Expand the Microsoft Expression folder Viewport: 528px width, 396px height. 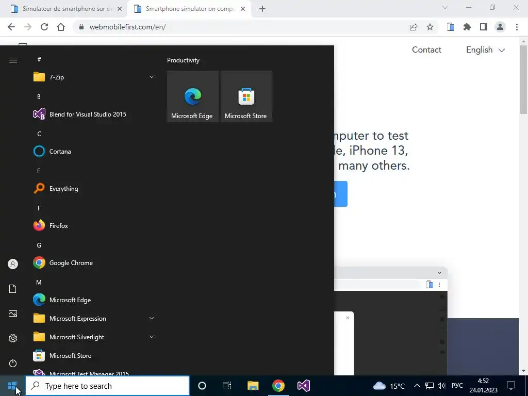(x=94, y=318)
